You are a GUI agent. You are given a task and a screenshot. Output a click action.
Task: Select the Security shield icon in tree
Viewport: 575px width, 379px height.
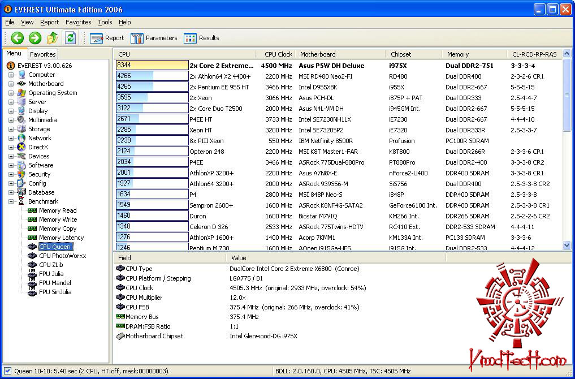[x=21, y=174]
